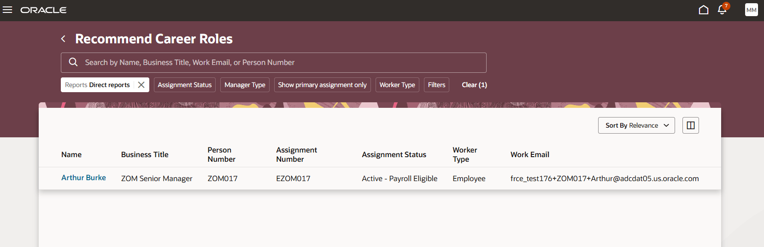Go back using the left chevron

tap(63, 39)
